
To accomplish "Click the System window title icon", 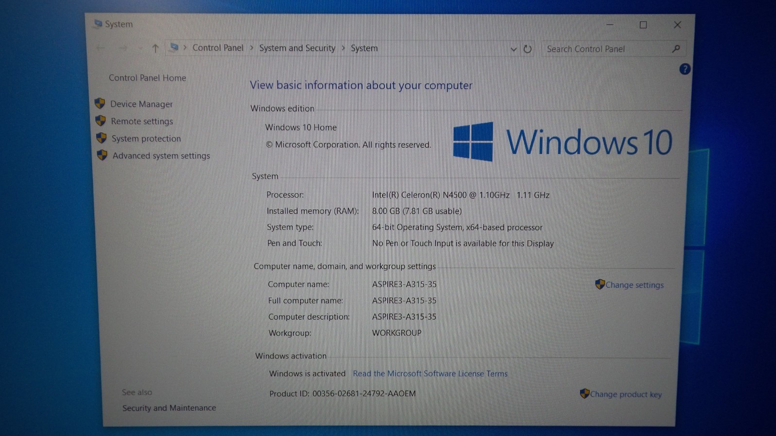I will point(98,23).
